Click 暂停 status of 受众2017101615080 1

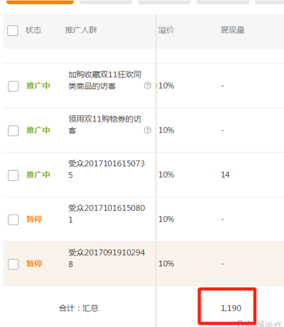(x=35, y=219)
